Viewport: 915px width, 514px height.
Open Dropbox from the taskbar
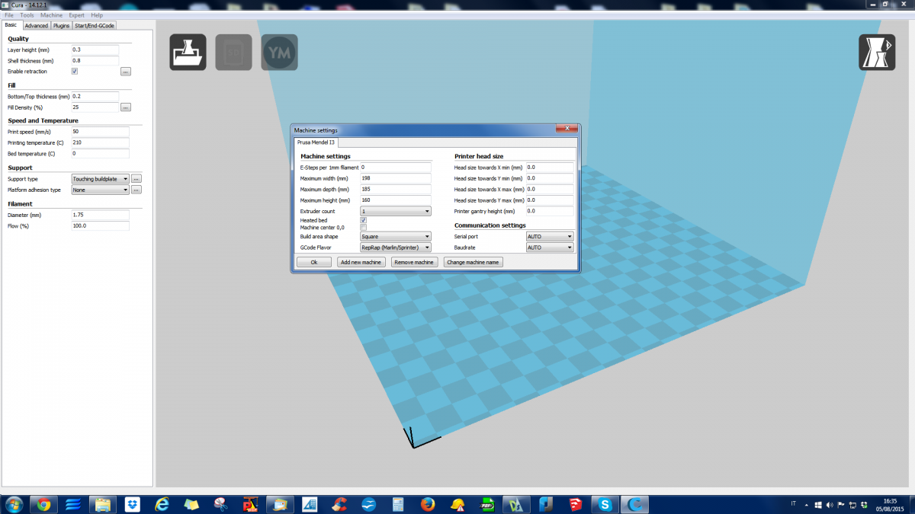[132, 504]
